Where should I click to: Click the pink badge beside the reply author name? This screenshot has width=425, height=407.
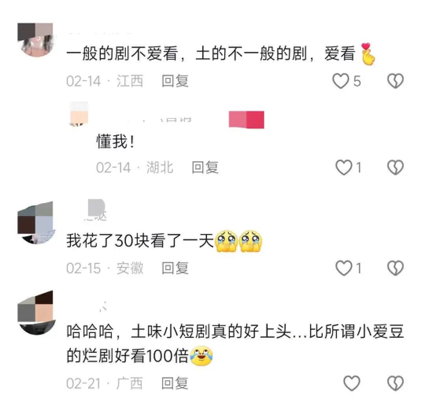[246, 120]
